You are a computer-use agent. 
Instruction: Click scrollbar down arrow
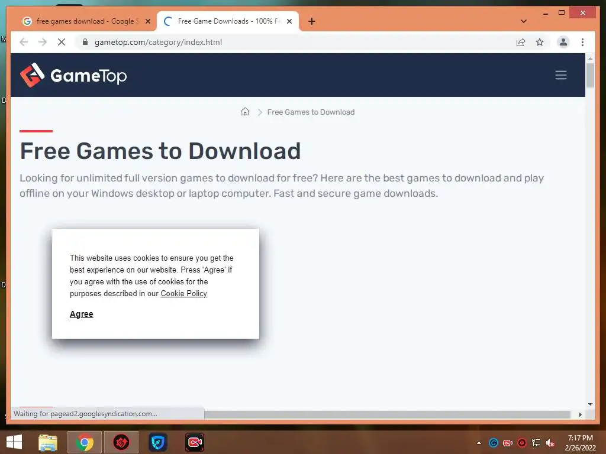pos(590,404)
